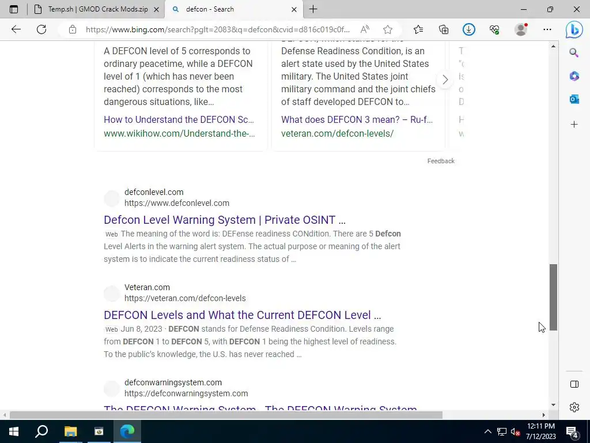
Task: Open the tab actions menu icon
Action: coord(14,9)
